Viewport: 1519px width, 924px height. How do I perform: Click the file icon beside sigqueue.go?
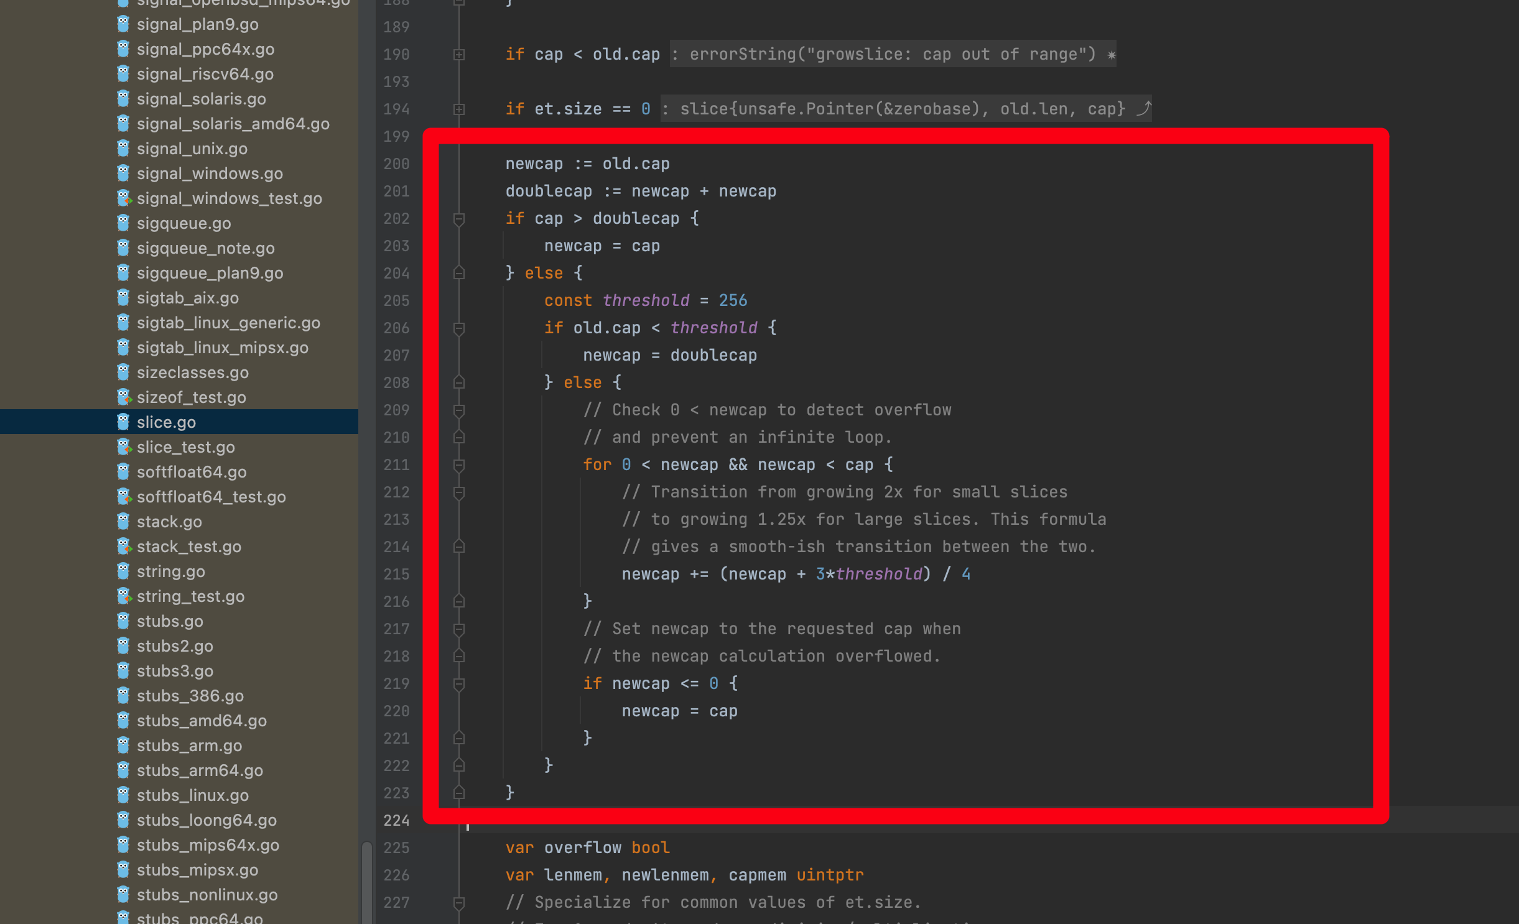coord(123,223)
